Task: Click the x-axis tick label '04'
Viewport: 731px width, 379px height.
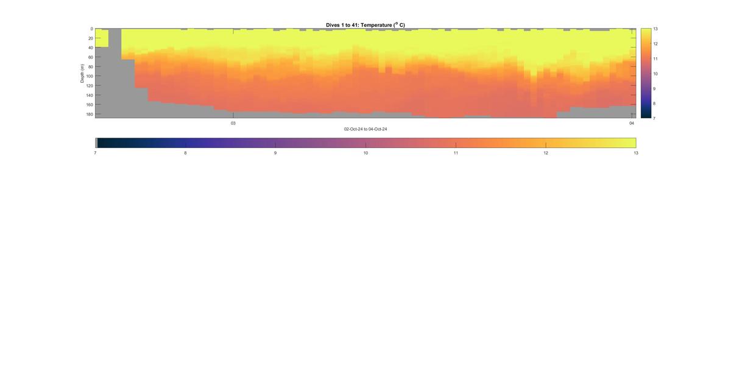Action: tap(632, 123)
